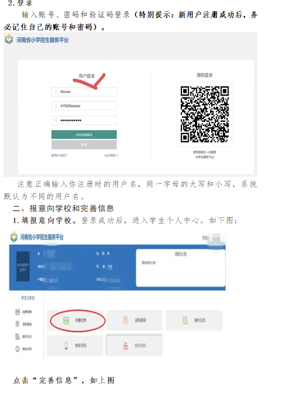Click 河南省小学招生服务平台 title on the login page
Image resolution: width=286 pixels, height=395 pixels.
[43, 40]
